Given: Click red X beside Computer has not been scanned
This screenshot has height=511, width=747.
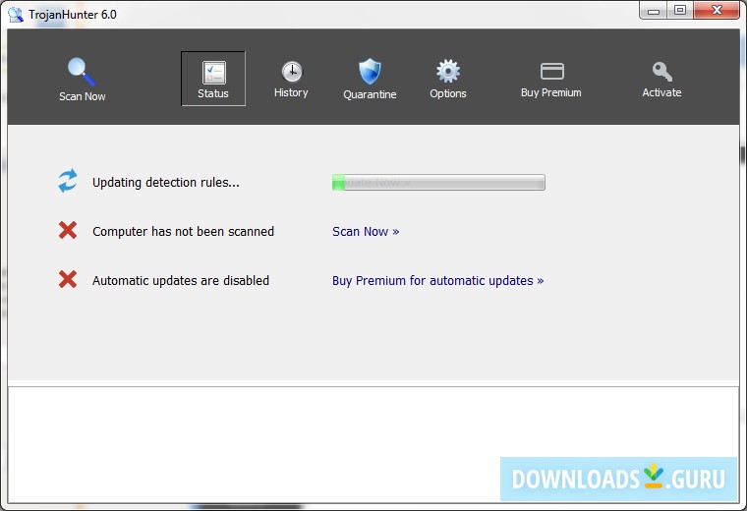Looking at the screenshot, I should [x=68, y=230].
